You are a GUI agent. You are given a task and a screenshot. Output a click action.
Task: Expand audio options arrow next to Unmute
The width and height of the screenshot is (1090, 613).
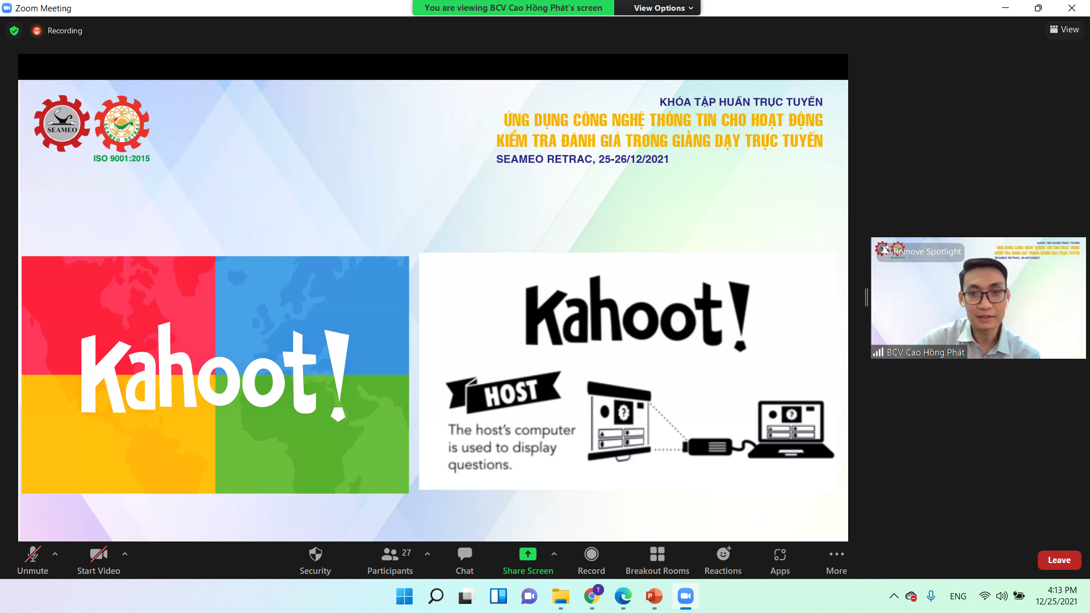[x=55, y=554]
